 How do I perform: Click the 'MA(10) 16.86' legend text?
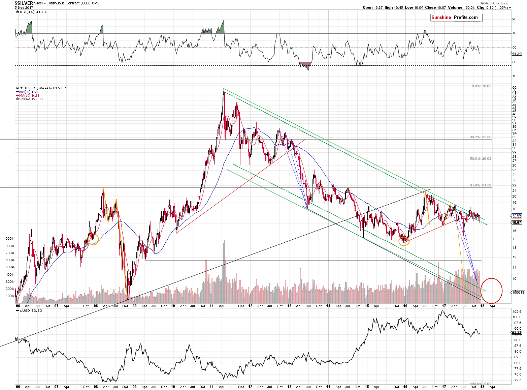[x=29, y=95]
